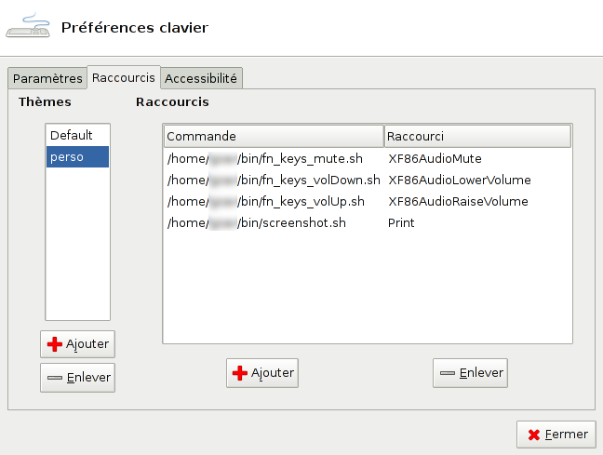
Task: Click minus icon on shortcuts Enlever button
Action: tap(448, 373)
